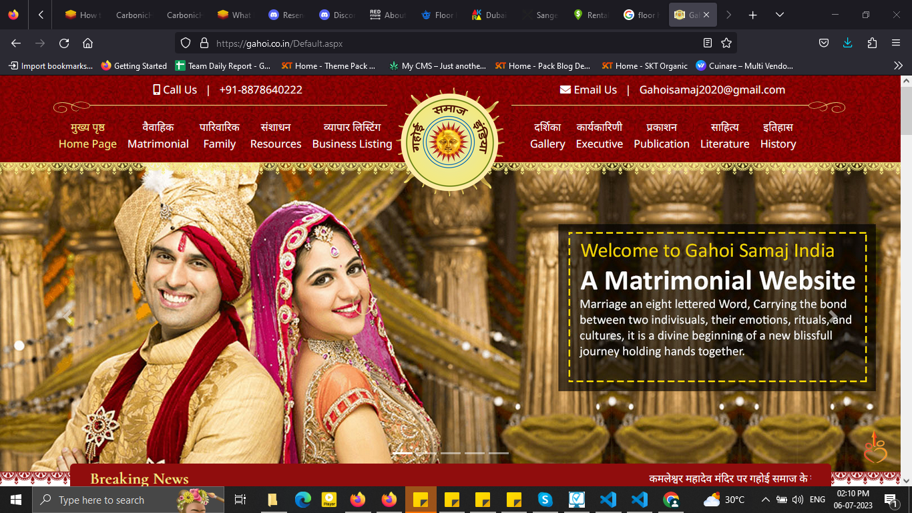Click the URL address bar field
Image resolution: width=912 pixels, height=513 pixels.
point(454,43)
